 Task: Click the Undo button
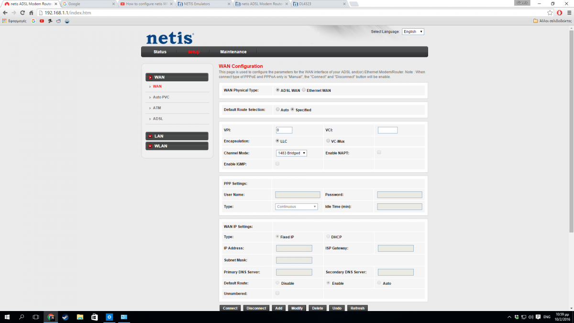pyautogui.click(x=337, y=308)
